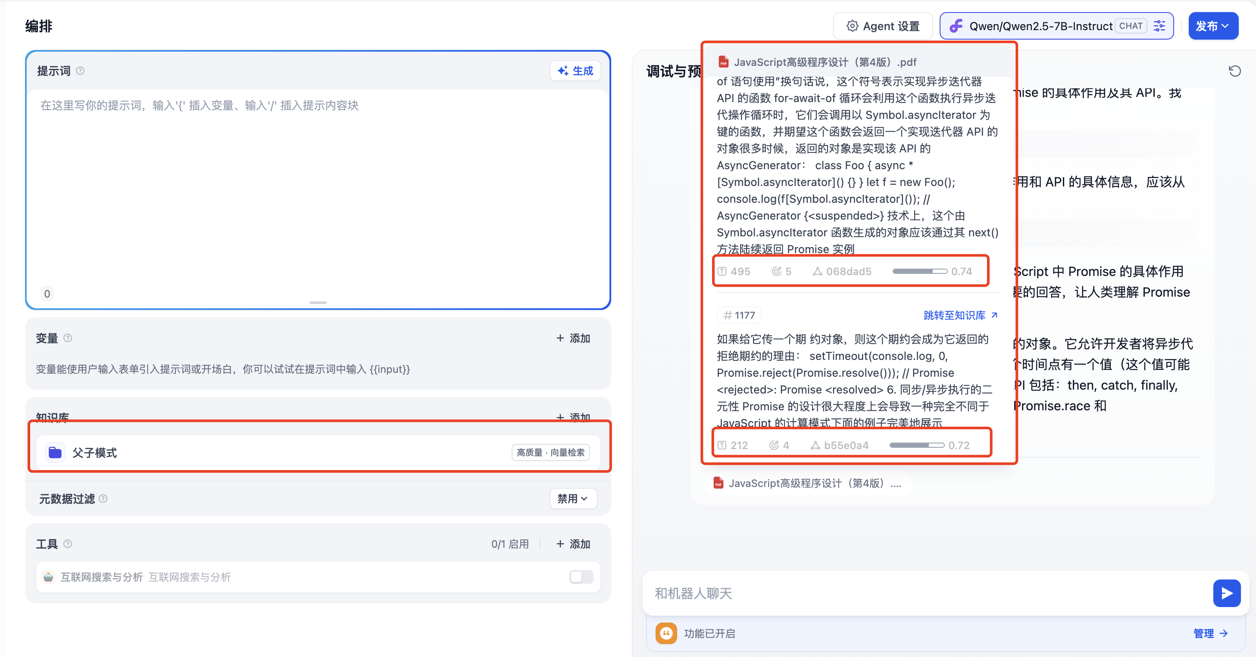Click the prompt generate sparkle button
This screenshot has width=1256, height=657.
point(575,71)
